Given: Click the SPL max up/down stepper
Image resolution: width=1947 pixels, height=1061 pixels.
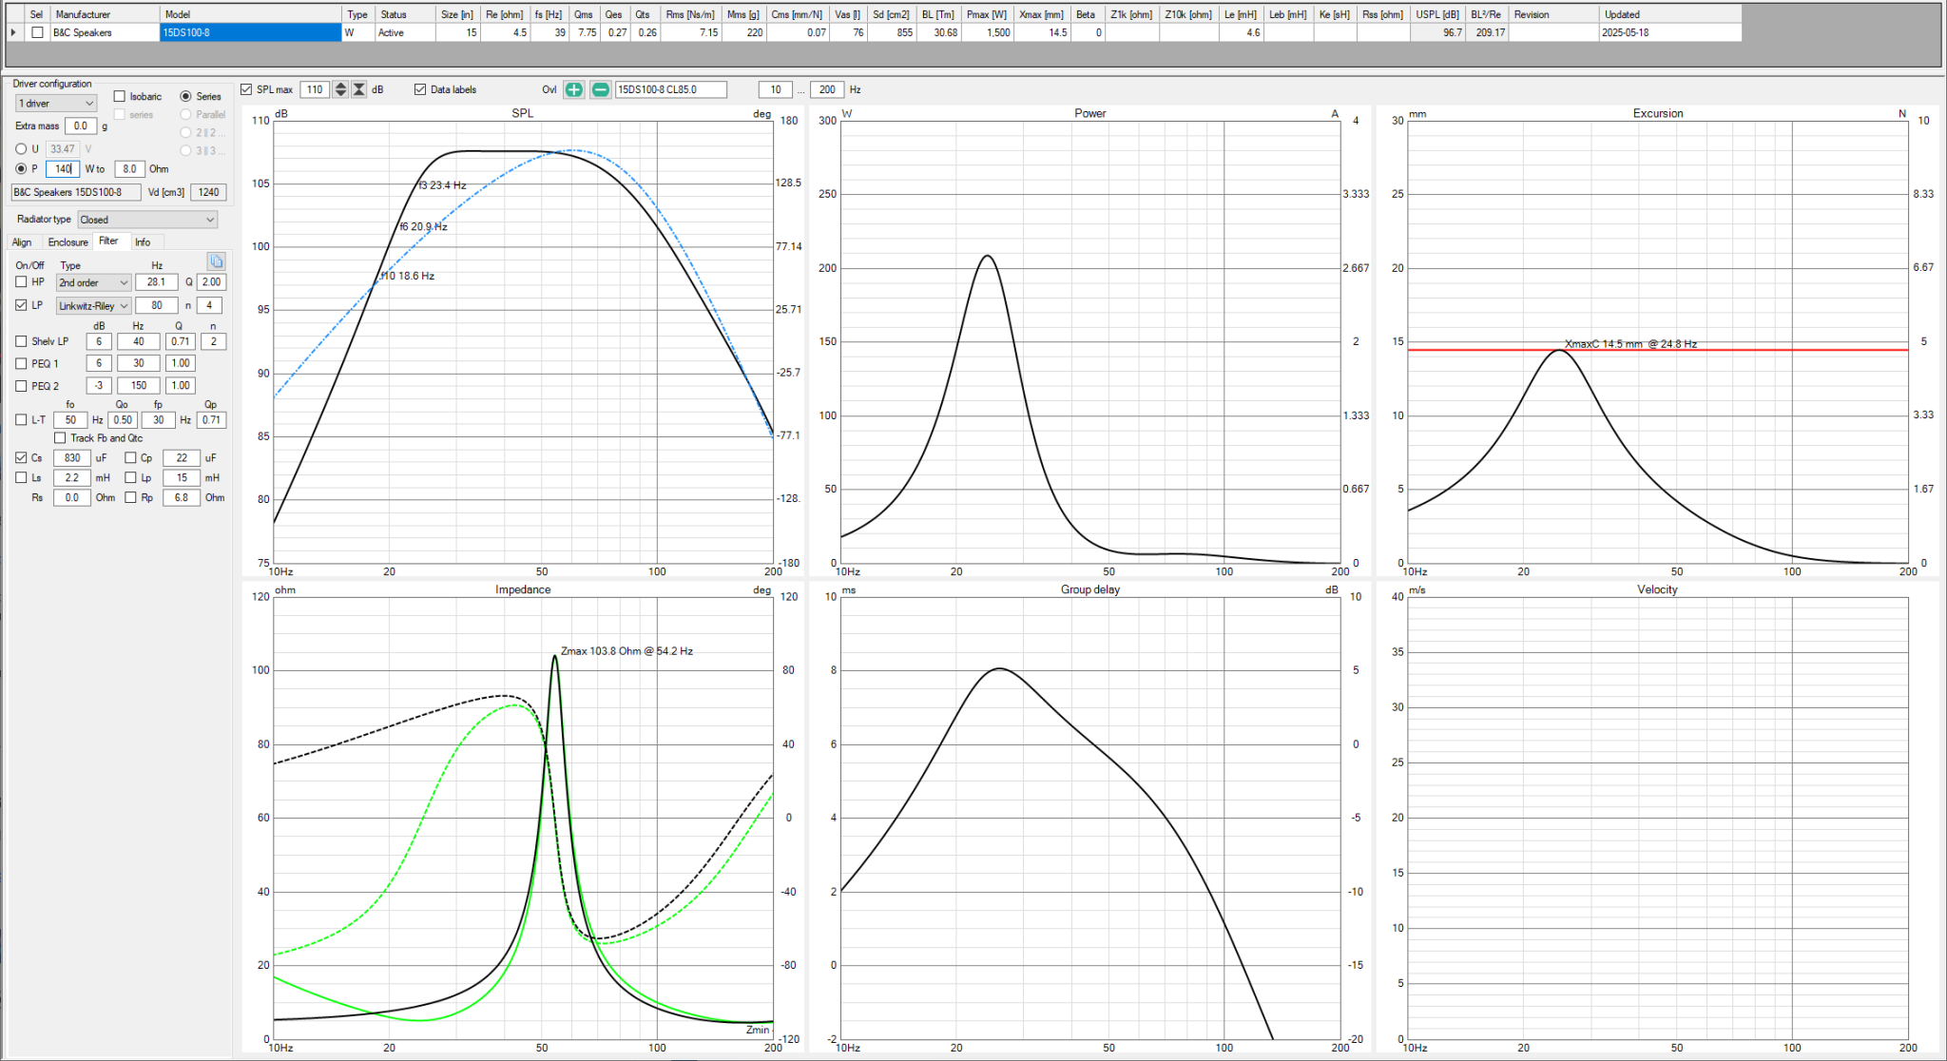Looking at the screenshot, I should point(340,89).
